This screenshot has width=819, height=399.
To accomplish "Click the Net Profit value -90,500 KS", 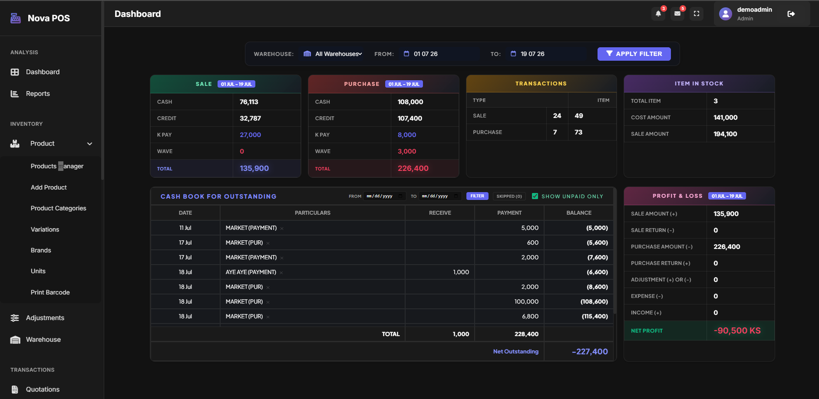I will click(x=737, y=330).
